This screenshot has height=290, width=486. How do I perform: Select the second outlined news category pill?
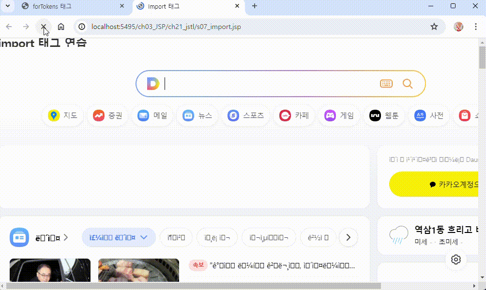(x=217, y=237)
